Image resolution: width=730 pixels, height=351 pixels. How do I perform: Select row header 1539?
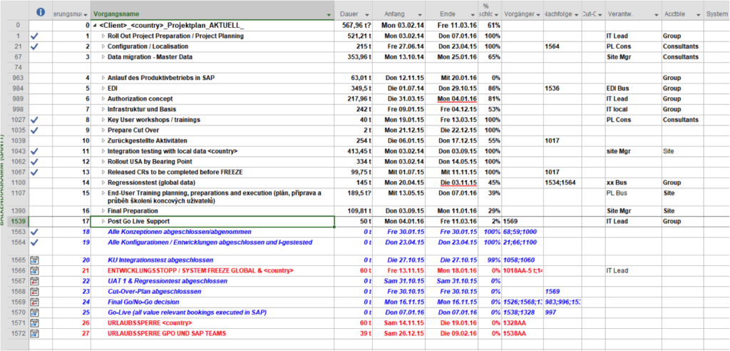[18, 221]
